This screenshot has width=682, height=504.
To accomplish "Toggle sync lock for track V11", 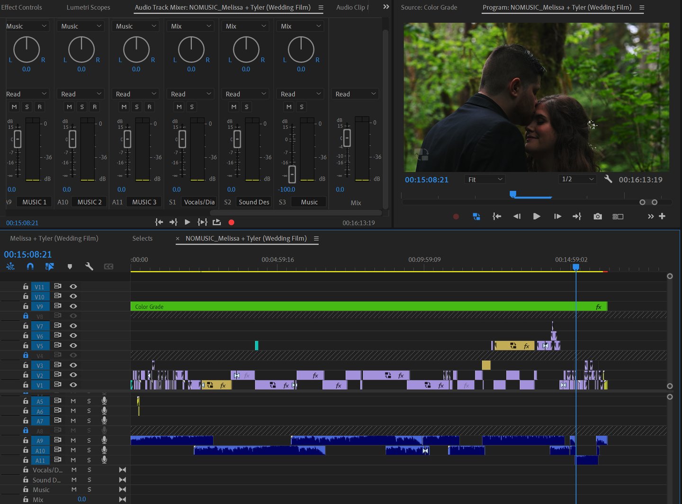I will tap(58, 287).
